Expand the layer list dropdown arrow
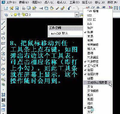The width and height of the screenshot is (120, 114). pos(77,15)
